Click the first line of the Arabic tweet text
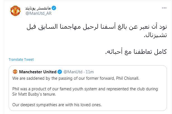The width and height of the screenshot is (172, 114). coord(95,27)
